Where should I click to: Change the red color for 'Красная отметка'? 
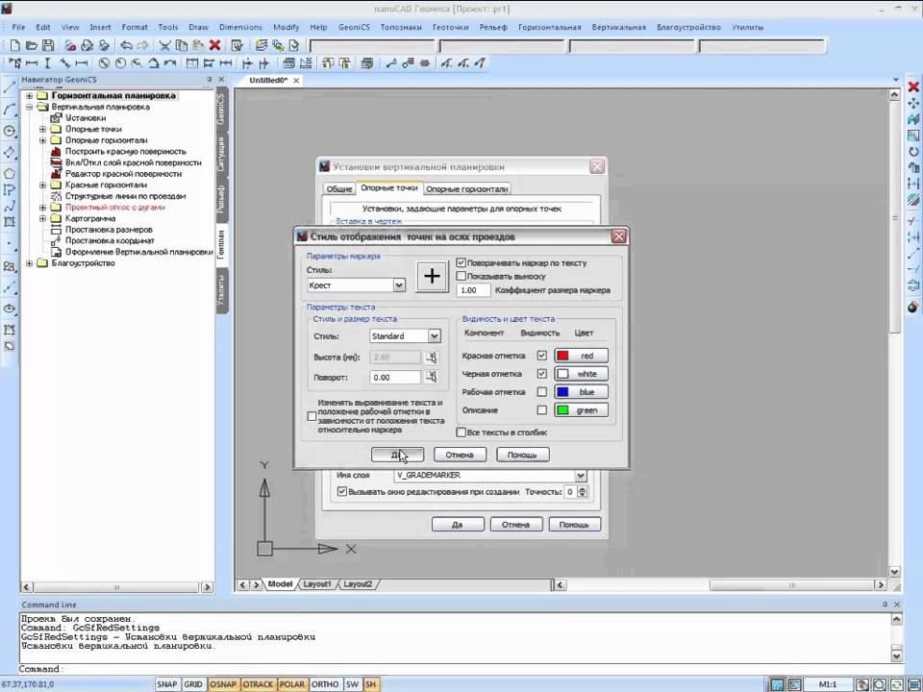pyautogui.click(x=581, y=356)
